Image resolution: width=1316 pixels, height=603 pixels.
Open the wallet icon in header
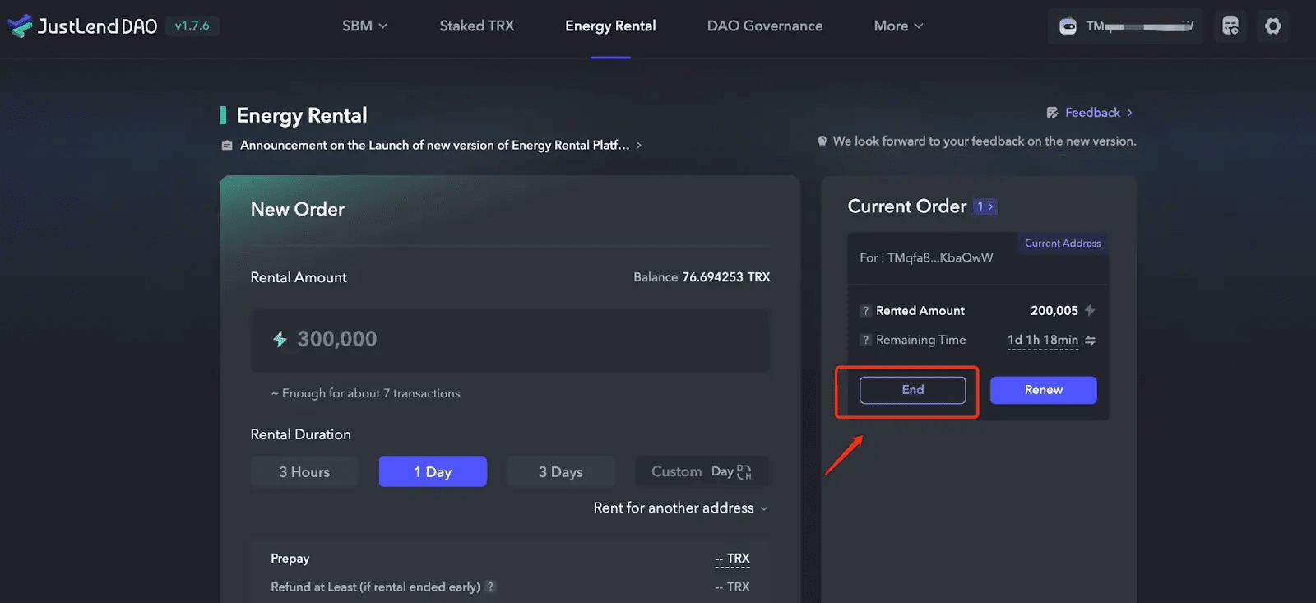click(1068, 26)
